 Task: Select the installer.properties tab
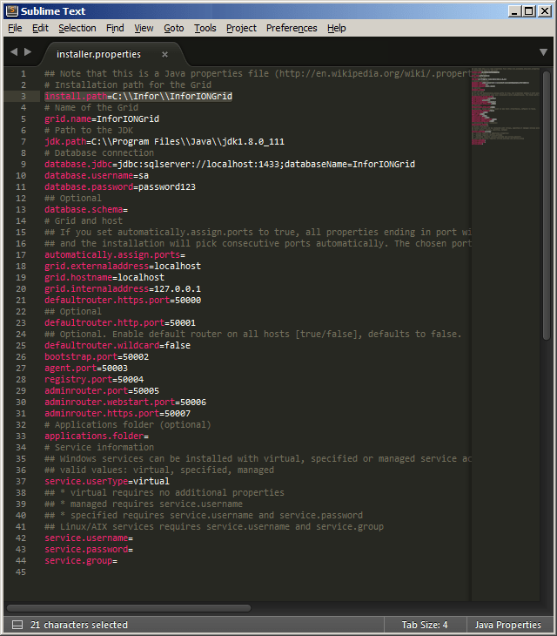tap(98, 54)
